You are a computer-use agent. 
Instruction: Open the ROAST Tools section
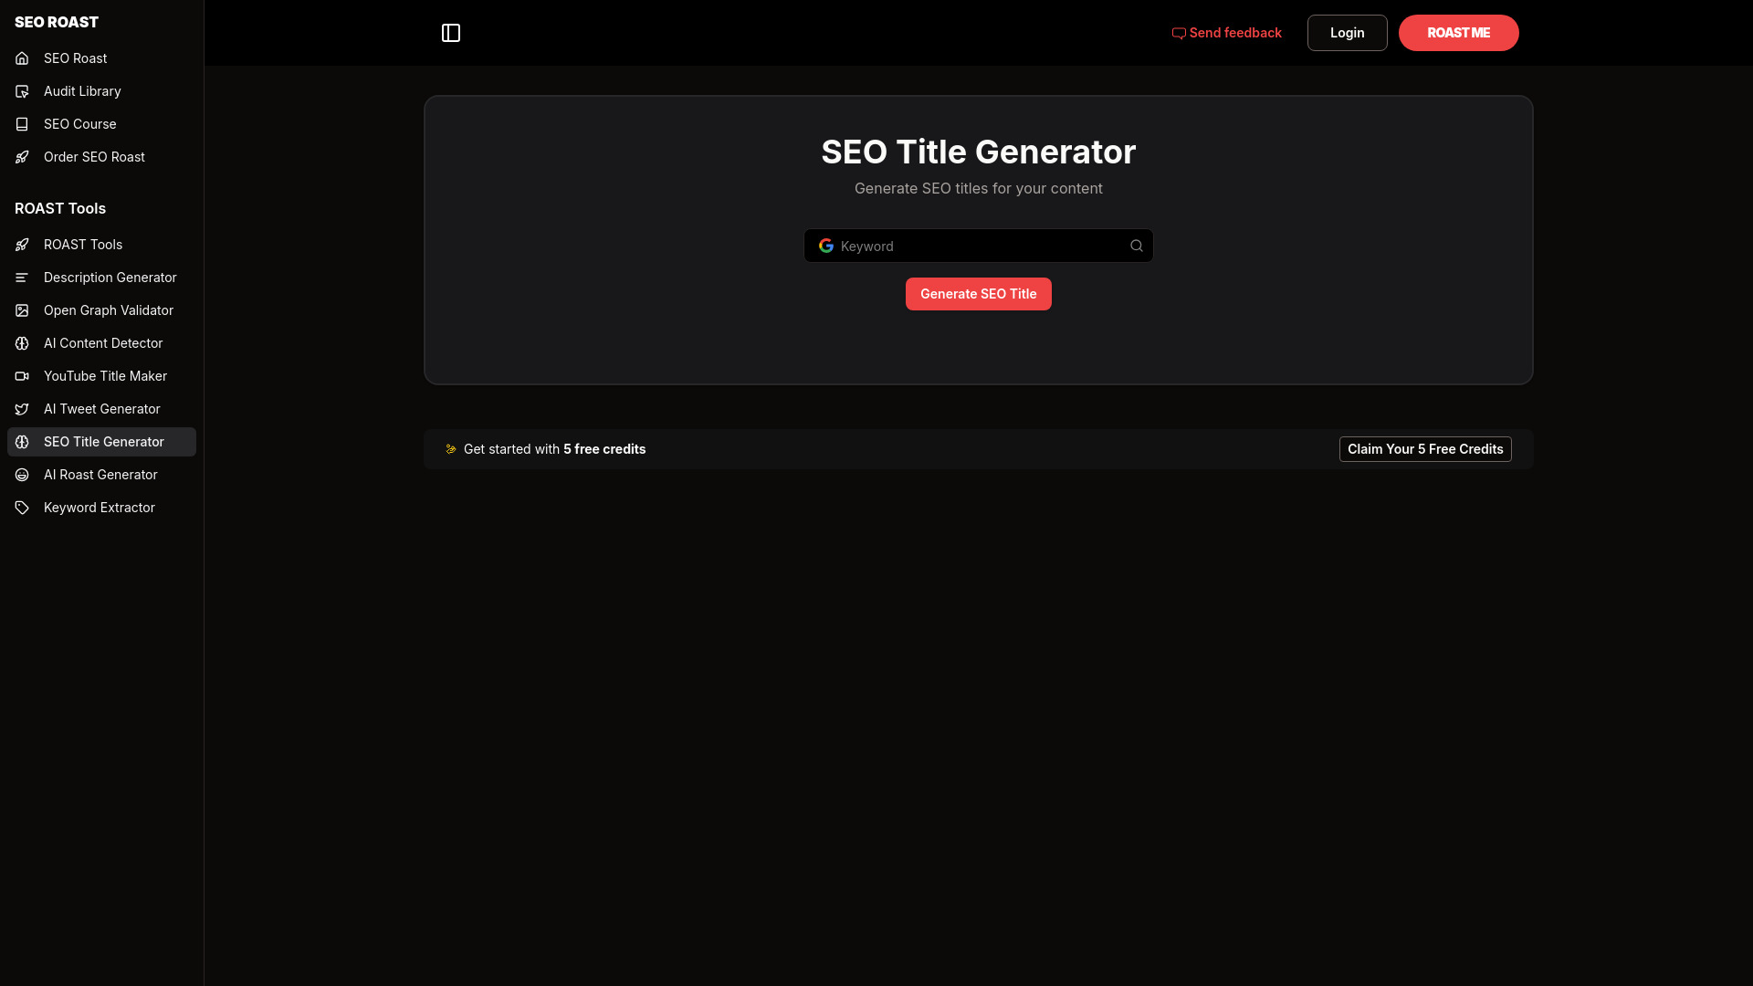102,243
